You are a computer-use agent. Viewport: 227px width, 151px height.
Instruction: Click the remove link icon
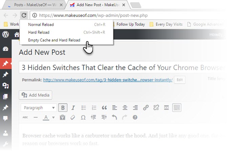(x=156, y=108)
